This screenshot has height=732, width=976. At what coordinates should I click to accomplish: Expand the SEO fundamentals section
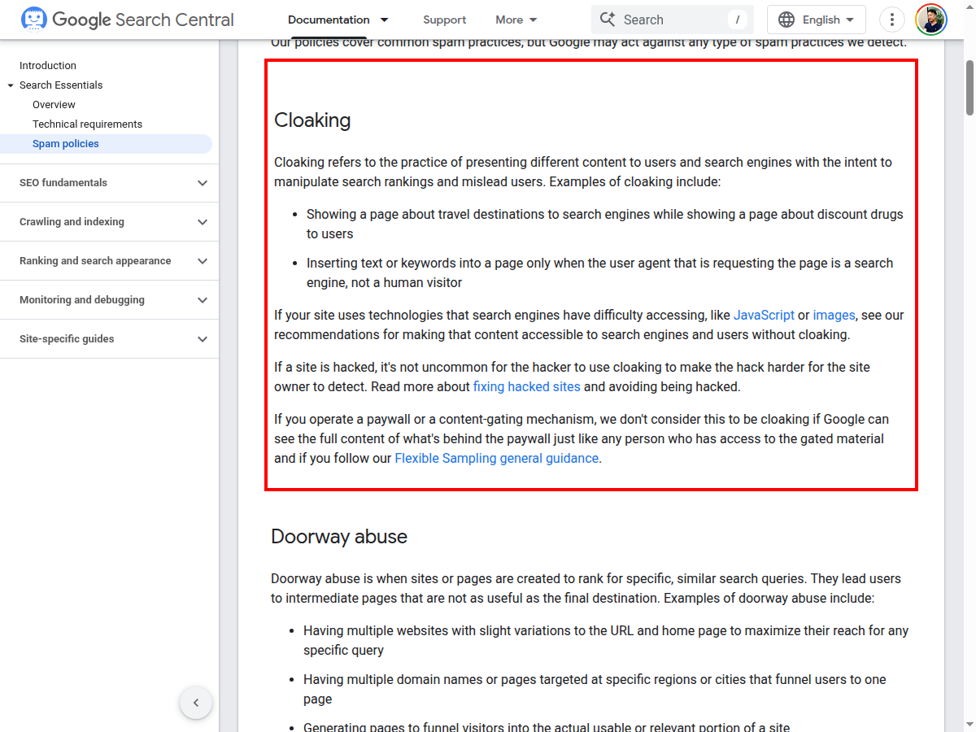pos(203,183)
